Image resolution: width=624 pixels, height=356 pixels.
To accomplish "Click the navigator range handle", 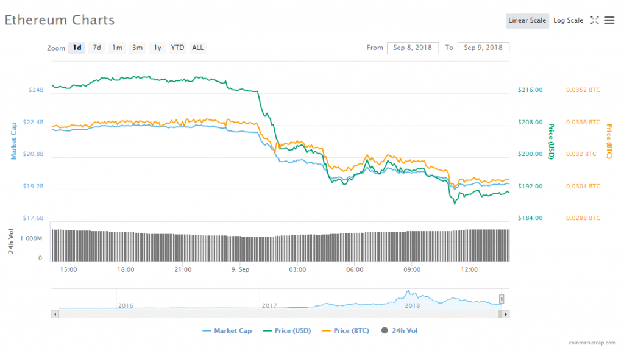I will coord(502,299).
